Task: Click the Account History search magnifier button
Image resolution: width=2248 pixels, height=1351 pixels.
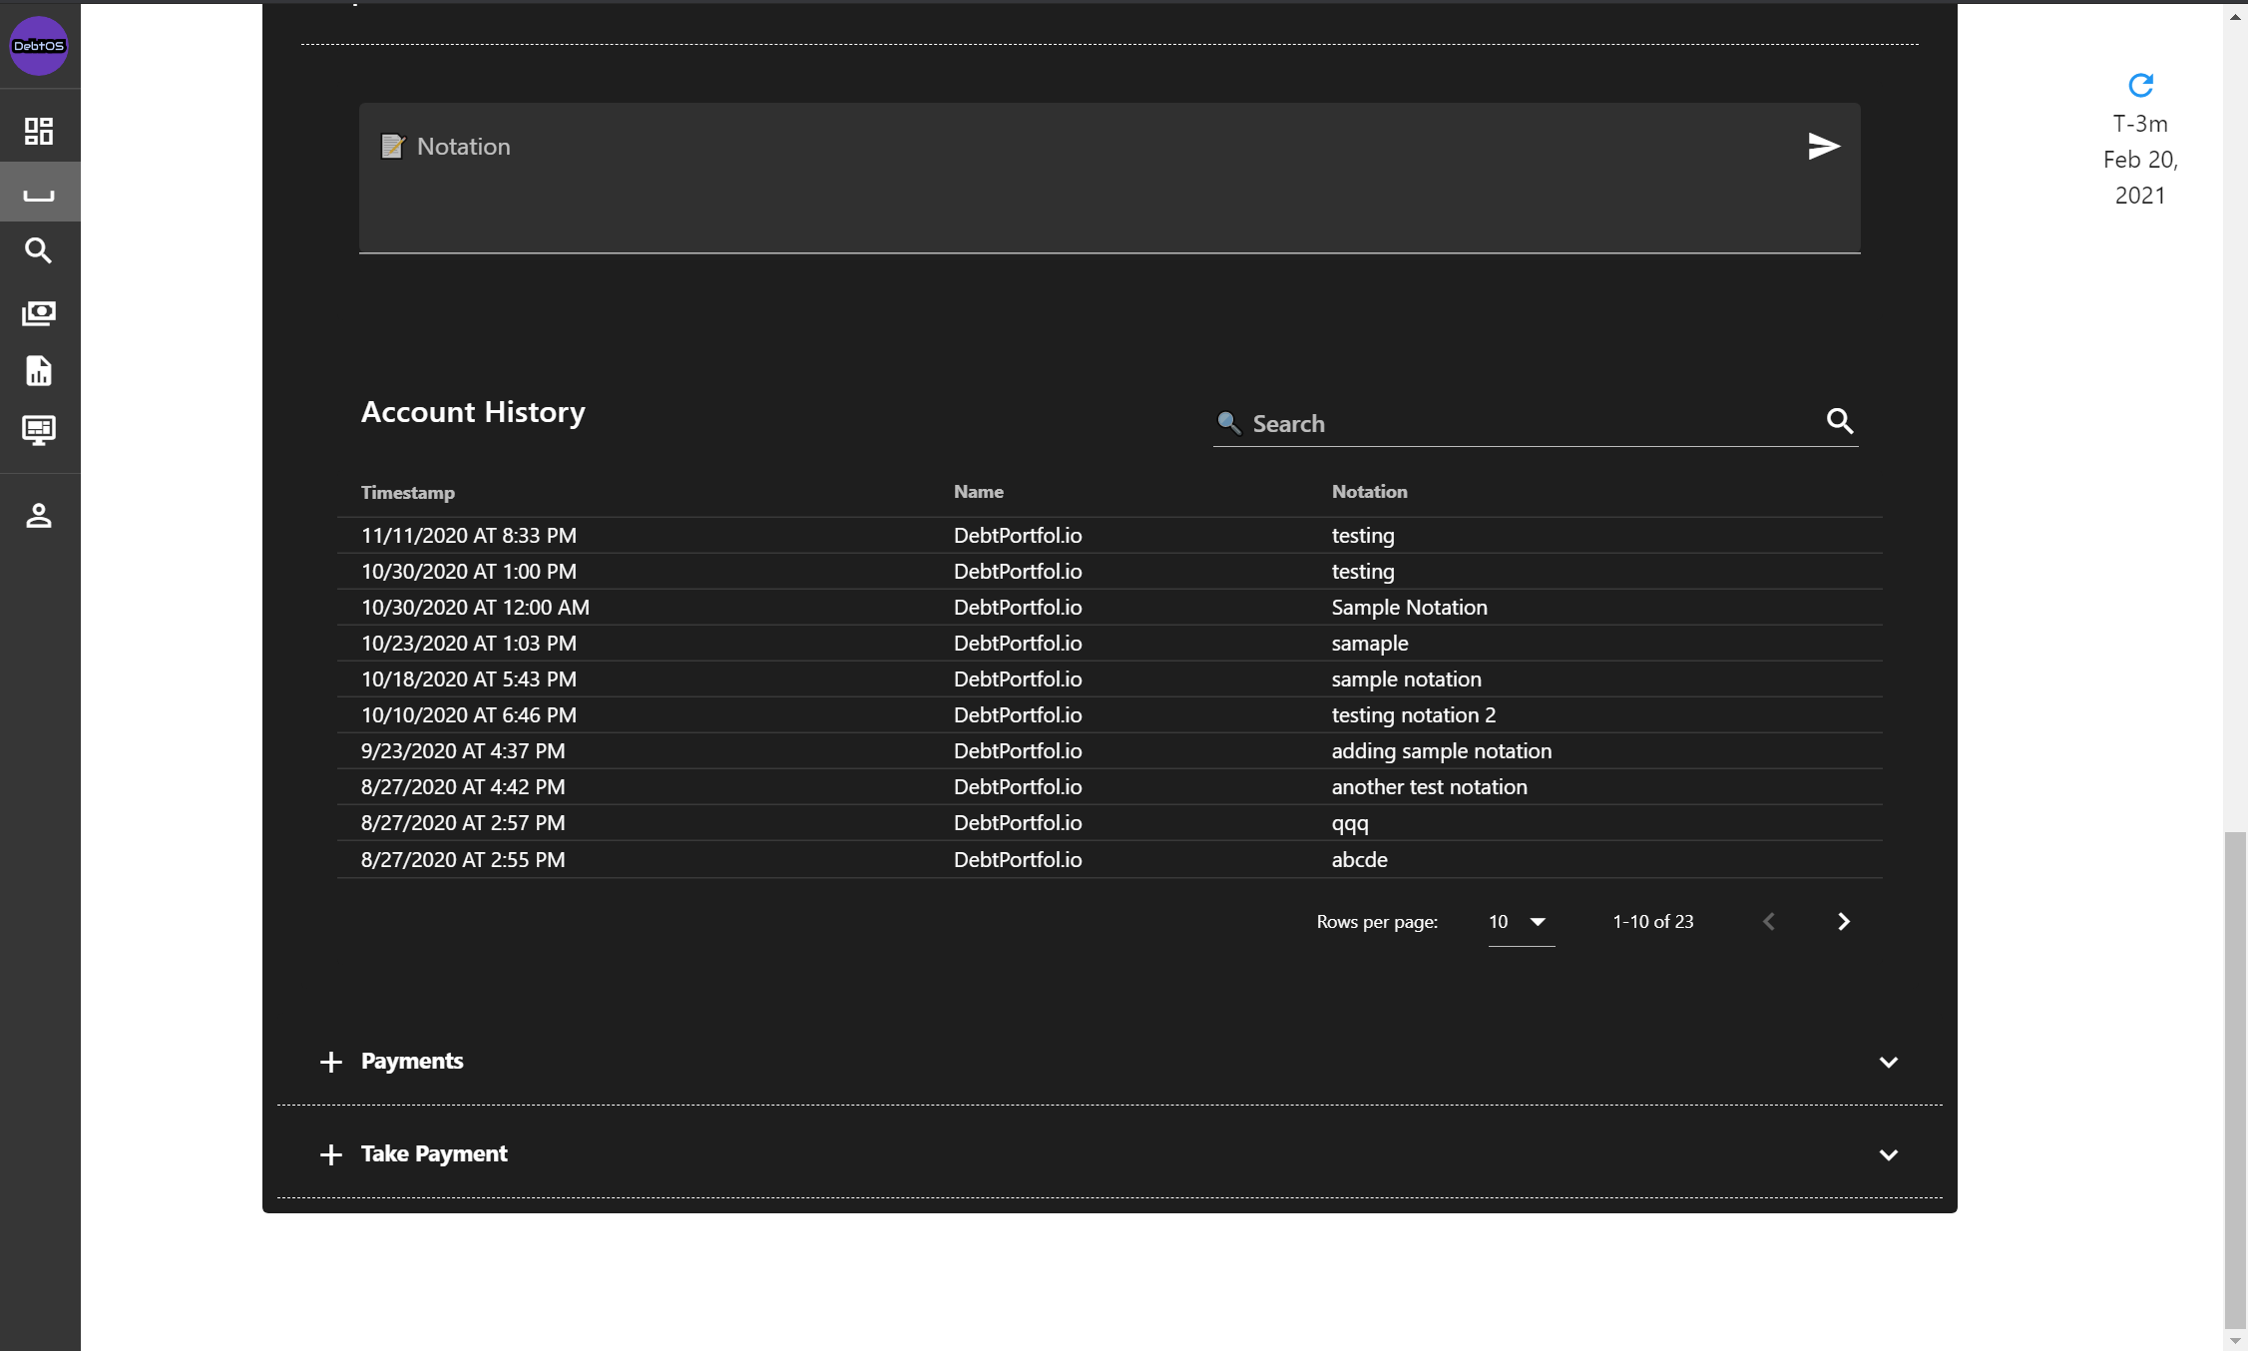Action: click(1840, 421)
